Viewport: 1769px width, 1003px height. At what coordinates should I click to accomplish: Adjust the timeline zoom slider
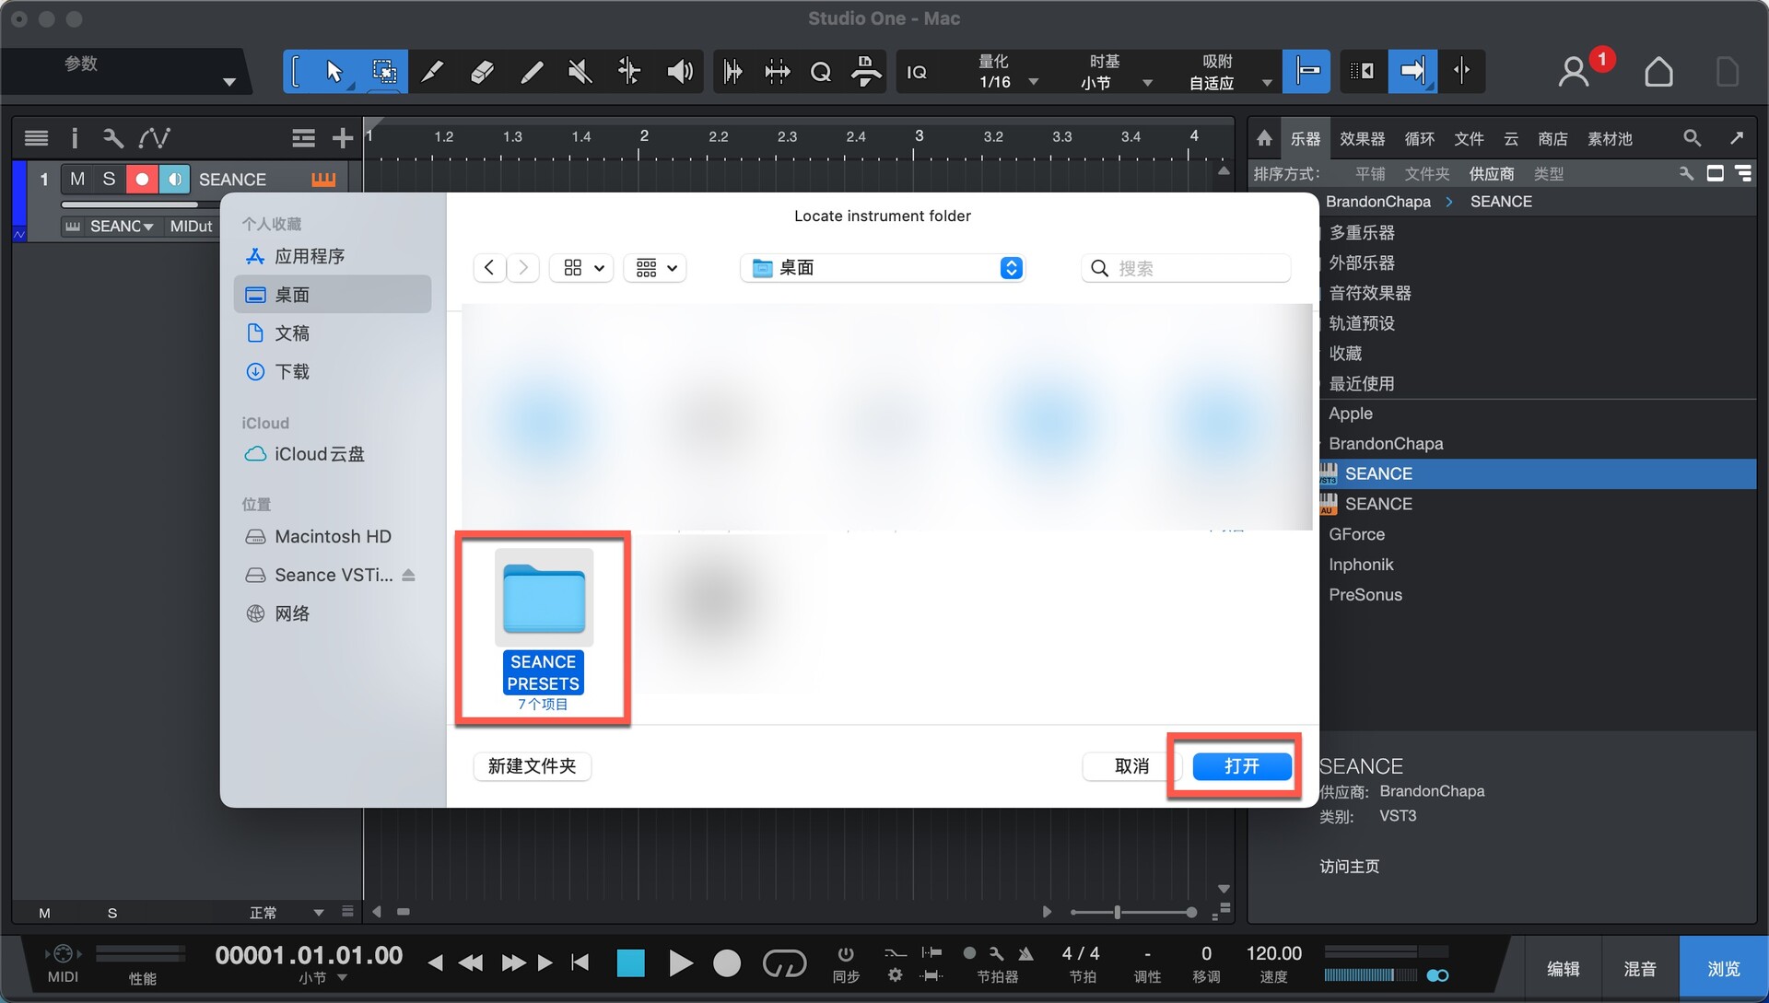(1118, 912)
